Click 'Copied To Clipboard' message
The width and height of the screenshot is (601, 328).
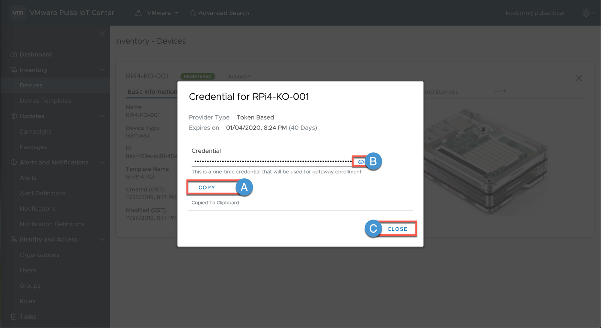[215, 203]
